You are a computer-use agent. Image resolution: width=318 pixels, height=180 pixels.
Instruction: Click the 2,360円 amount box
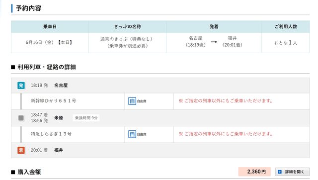tap(254, 172)
